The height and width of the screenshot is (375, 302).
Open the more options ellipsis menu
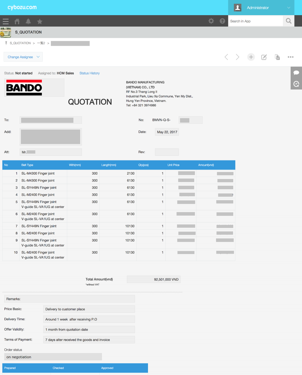(x=291, y=57)
